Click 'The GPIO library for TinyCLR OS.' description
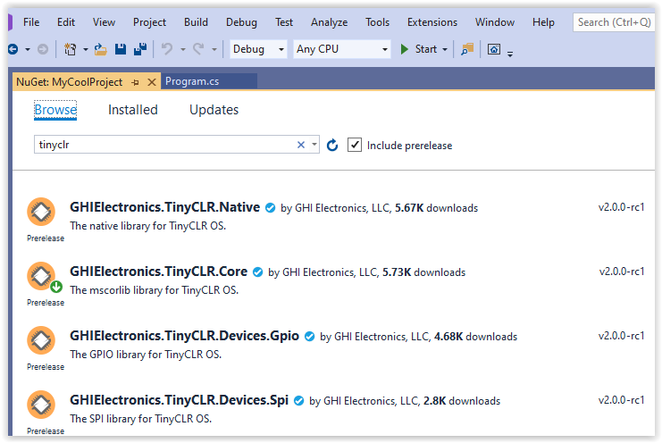This screenshot has height=443, width=662. (x=146, y=355)
